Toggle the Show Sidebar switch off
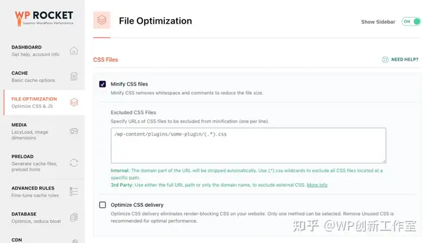The image size is (427, 243). (411, 21)
